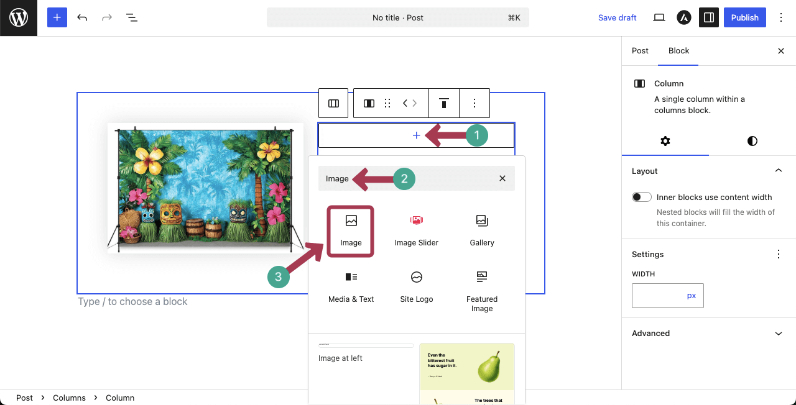Insert the Gallery block
This screenshot has height=405, width=796.
pyautogui.click(x=482, y=231)
